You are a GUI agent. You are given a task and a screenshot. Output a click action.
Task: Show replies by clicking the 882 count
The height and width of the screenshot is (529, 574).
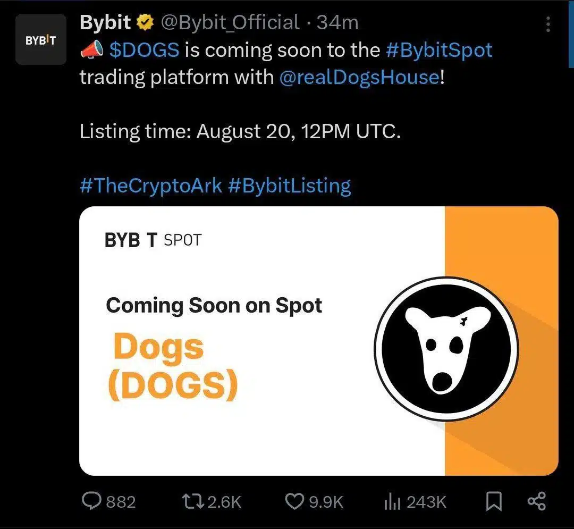coord(121,501)
